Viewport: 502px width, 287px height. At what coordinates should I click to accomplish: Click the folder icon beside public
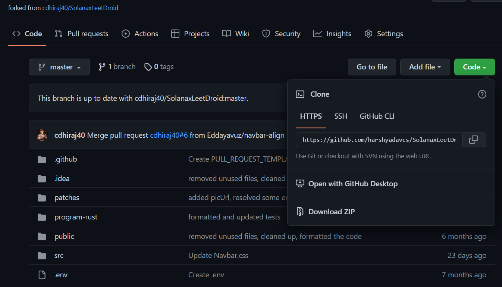pos(42,237)
